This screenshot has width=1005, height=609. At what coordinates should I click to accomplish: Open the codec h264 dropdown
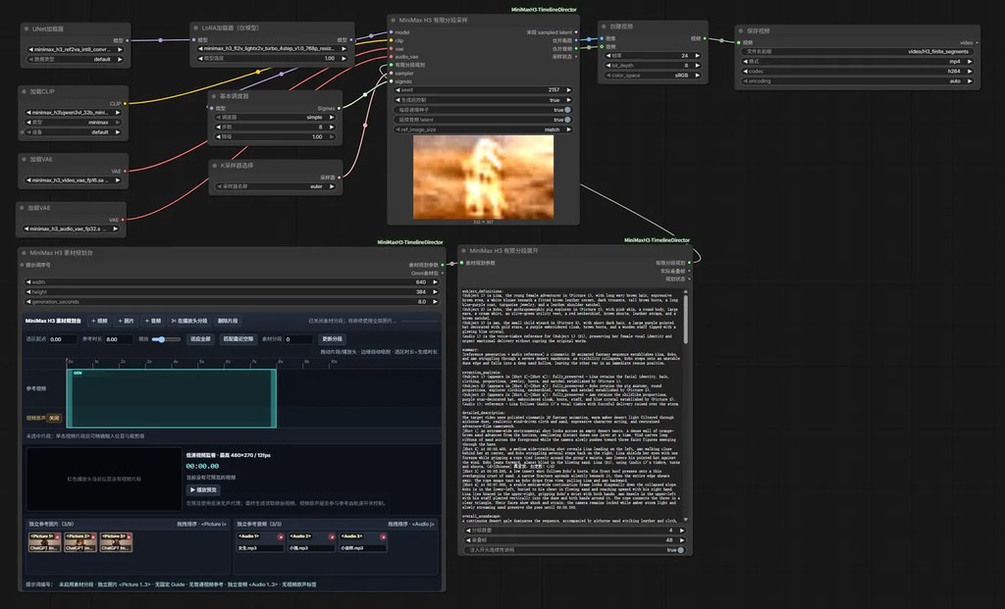click(x=857, y=71)
